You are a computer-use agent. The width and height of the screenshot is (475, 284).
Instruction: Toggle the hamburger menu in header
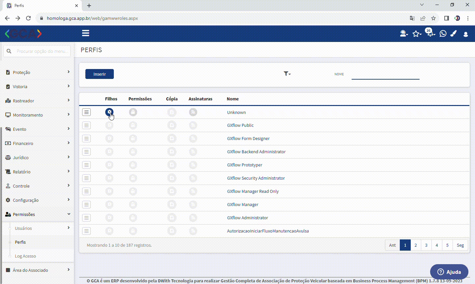coord(86,33)
